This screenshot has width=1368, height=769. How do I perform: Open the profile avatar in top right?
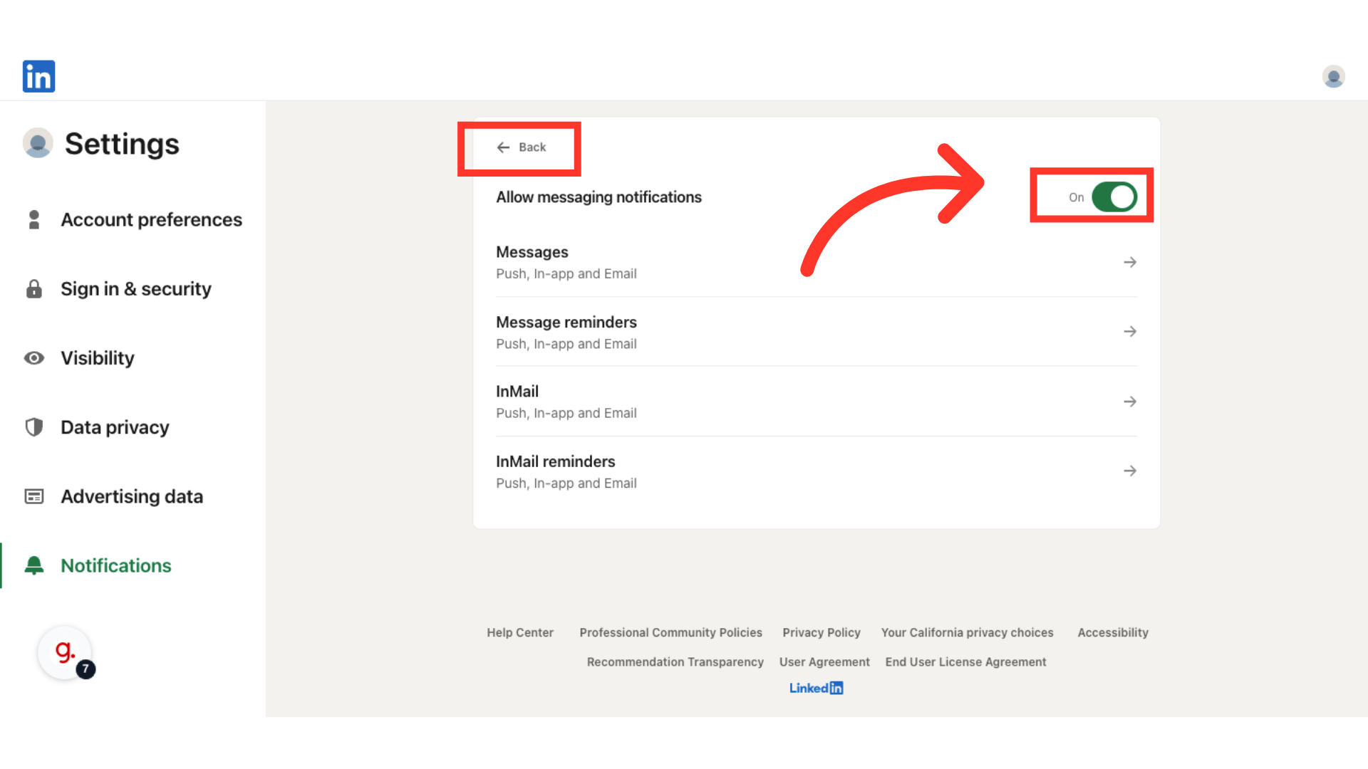point(1333,76)
